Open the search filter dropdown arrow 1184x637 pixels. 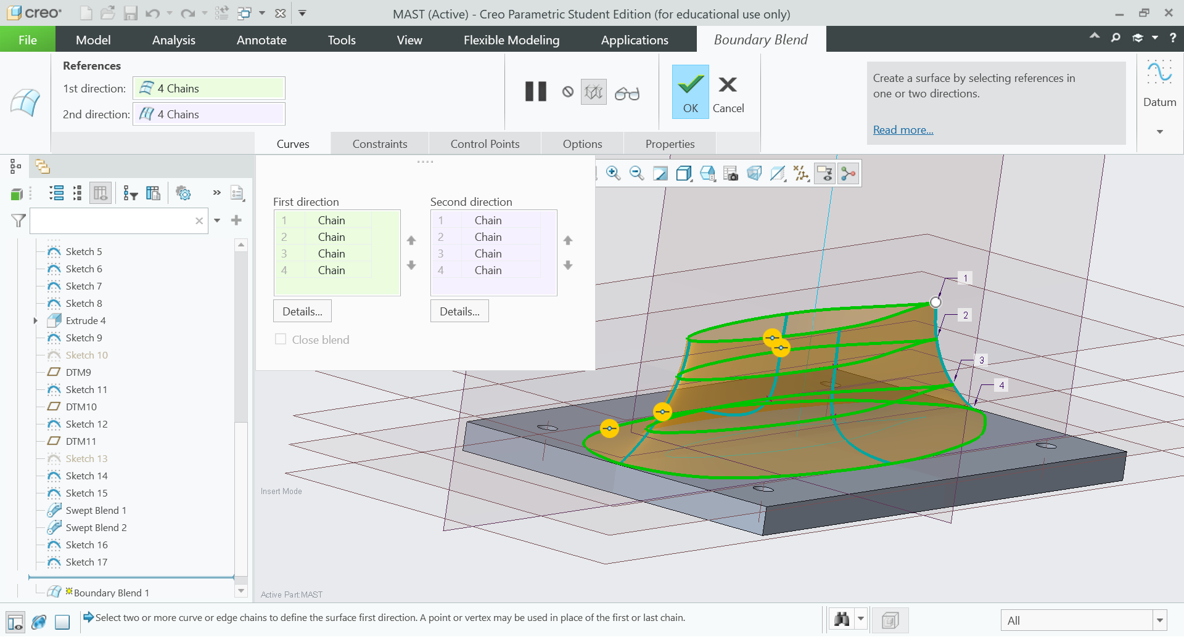(217, 221)
